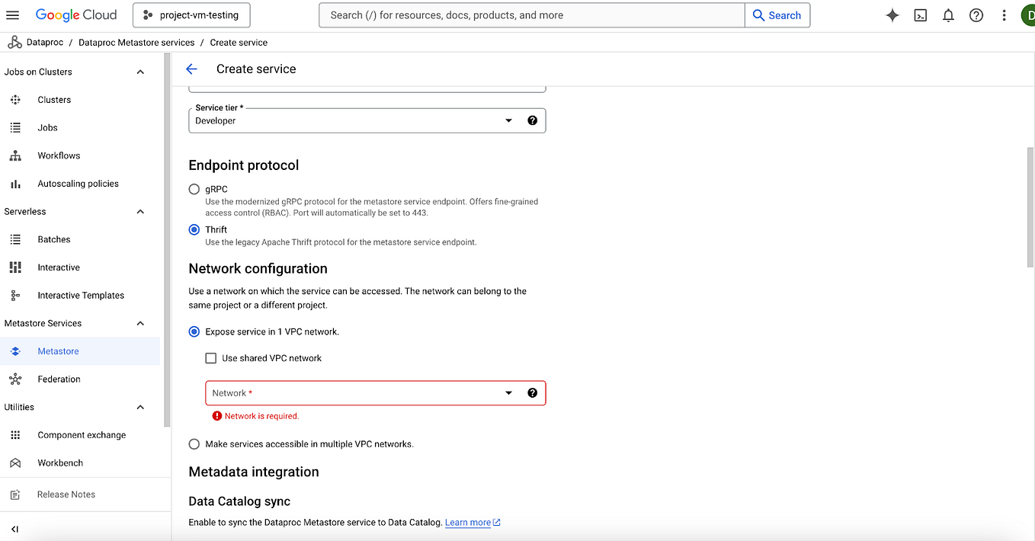Collapse the Metastore Services section
The height and width of the screenshot is (541, 1035).
(x=139, y=323)
